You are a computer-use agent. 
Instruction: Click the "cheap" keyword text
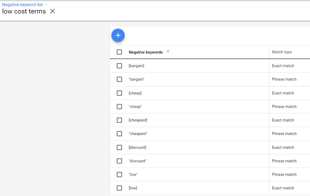135,107
